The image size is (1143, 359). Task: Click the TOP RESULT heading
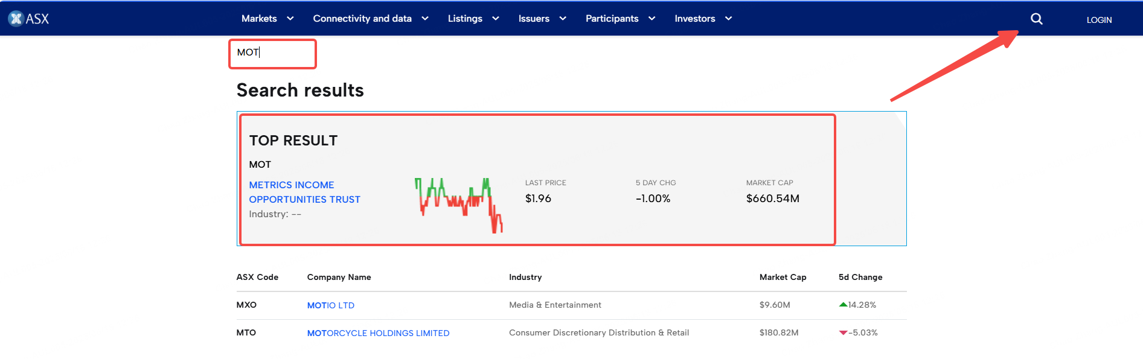tap(293, 141)
